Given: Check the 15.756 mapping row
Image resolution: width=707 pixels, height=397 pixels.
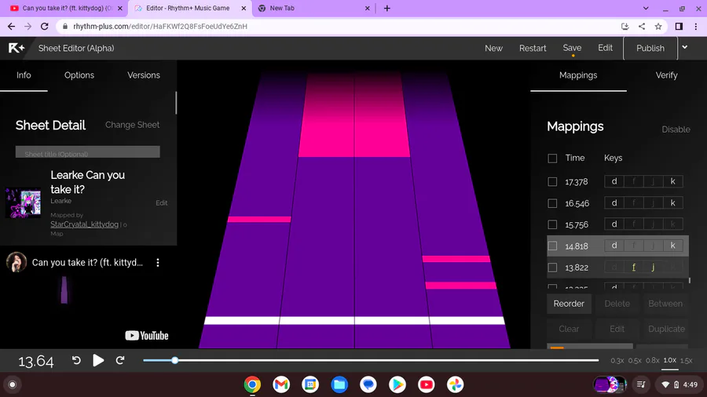Looking at the screenshot, I should (x=552, y=224).
